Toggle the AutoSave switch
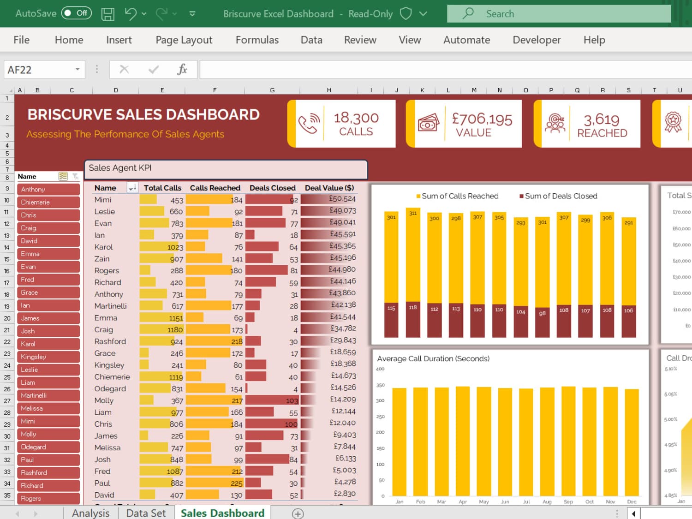Screen dimensions: 692x519 coord(76,13)
